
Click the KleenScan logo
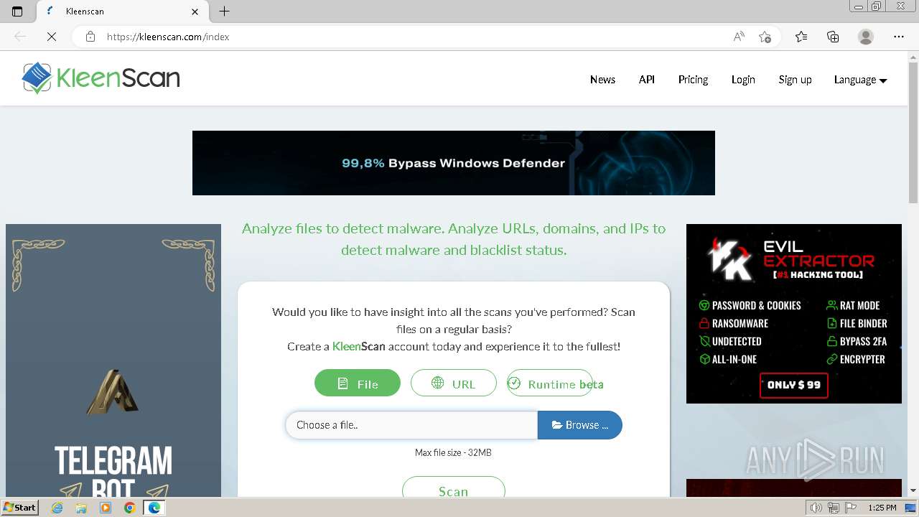(101, 78)
